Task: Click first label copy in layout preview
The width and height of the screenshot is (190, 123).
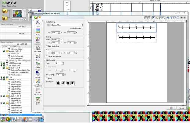Action: pos(137,28)
